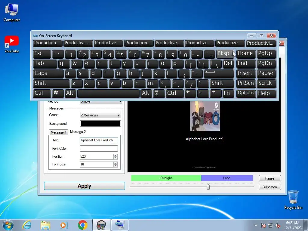Toggle the right Alt key
The width and height of the screenshot is (308, 231).
pos(146,94)
